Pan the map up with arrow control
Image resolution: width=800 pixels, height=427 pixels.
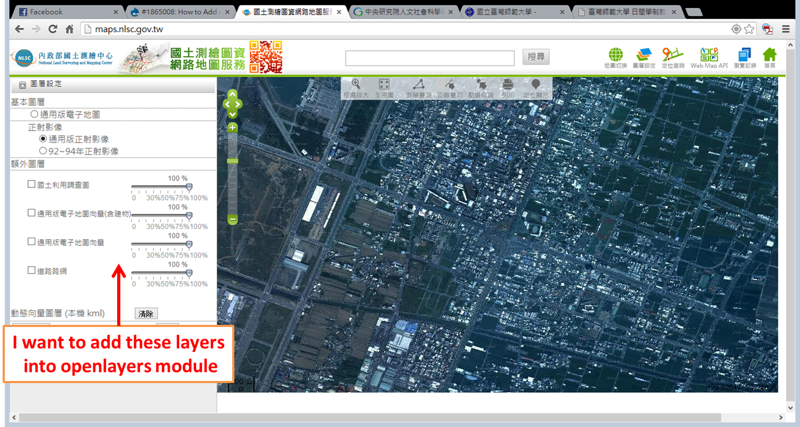click(233, 94)
